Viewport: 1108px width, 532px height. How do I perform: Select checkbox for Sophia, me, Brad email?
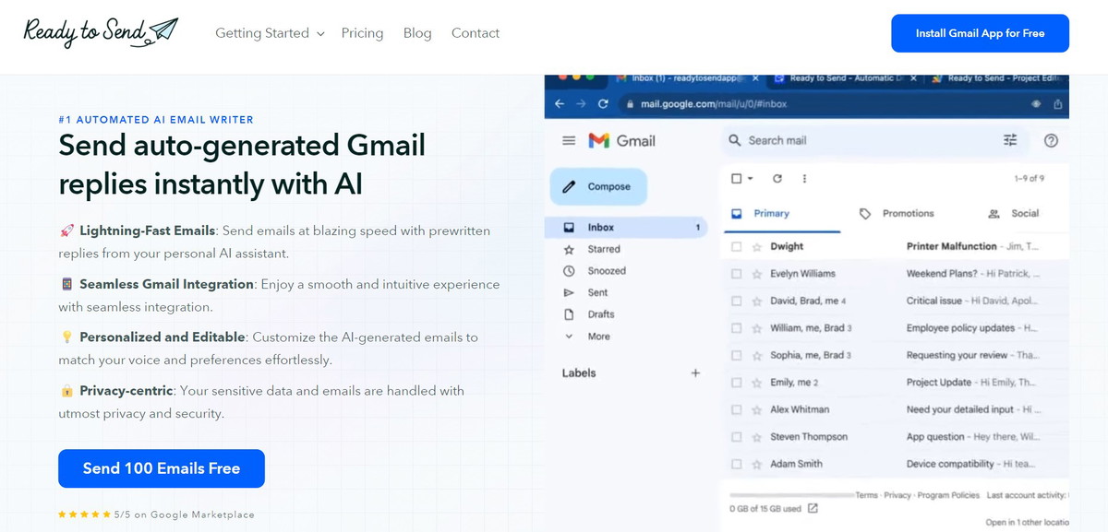[736, 355]
